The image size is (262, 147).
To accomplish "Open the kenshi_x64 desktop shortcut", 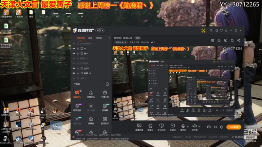I will [6, 140].
